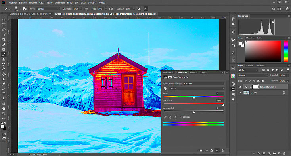Viewport: 291px width, 156px height.
Task: Open the Ajuste preestablecido dropdown
Action: pyautogui.click(x=204, y=84)
